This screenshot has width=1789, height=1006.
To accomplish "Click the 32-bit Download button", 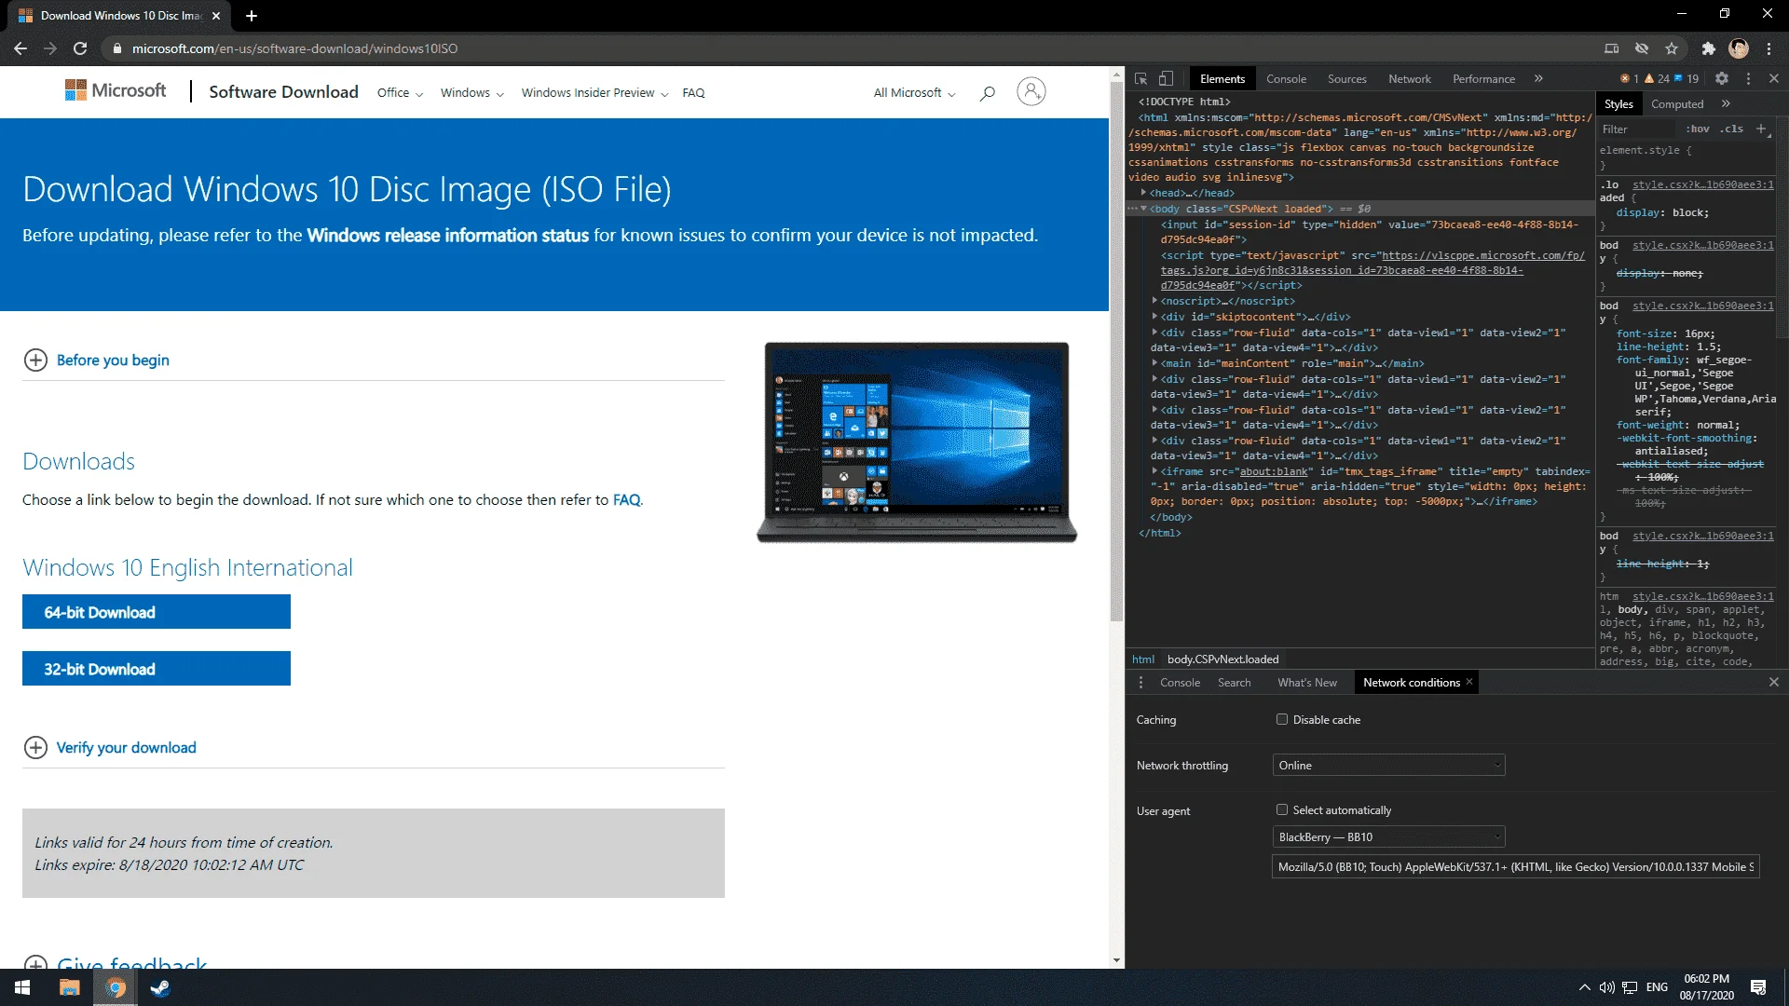I will [x=157, y=669].
